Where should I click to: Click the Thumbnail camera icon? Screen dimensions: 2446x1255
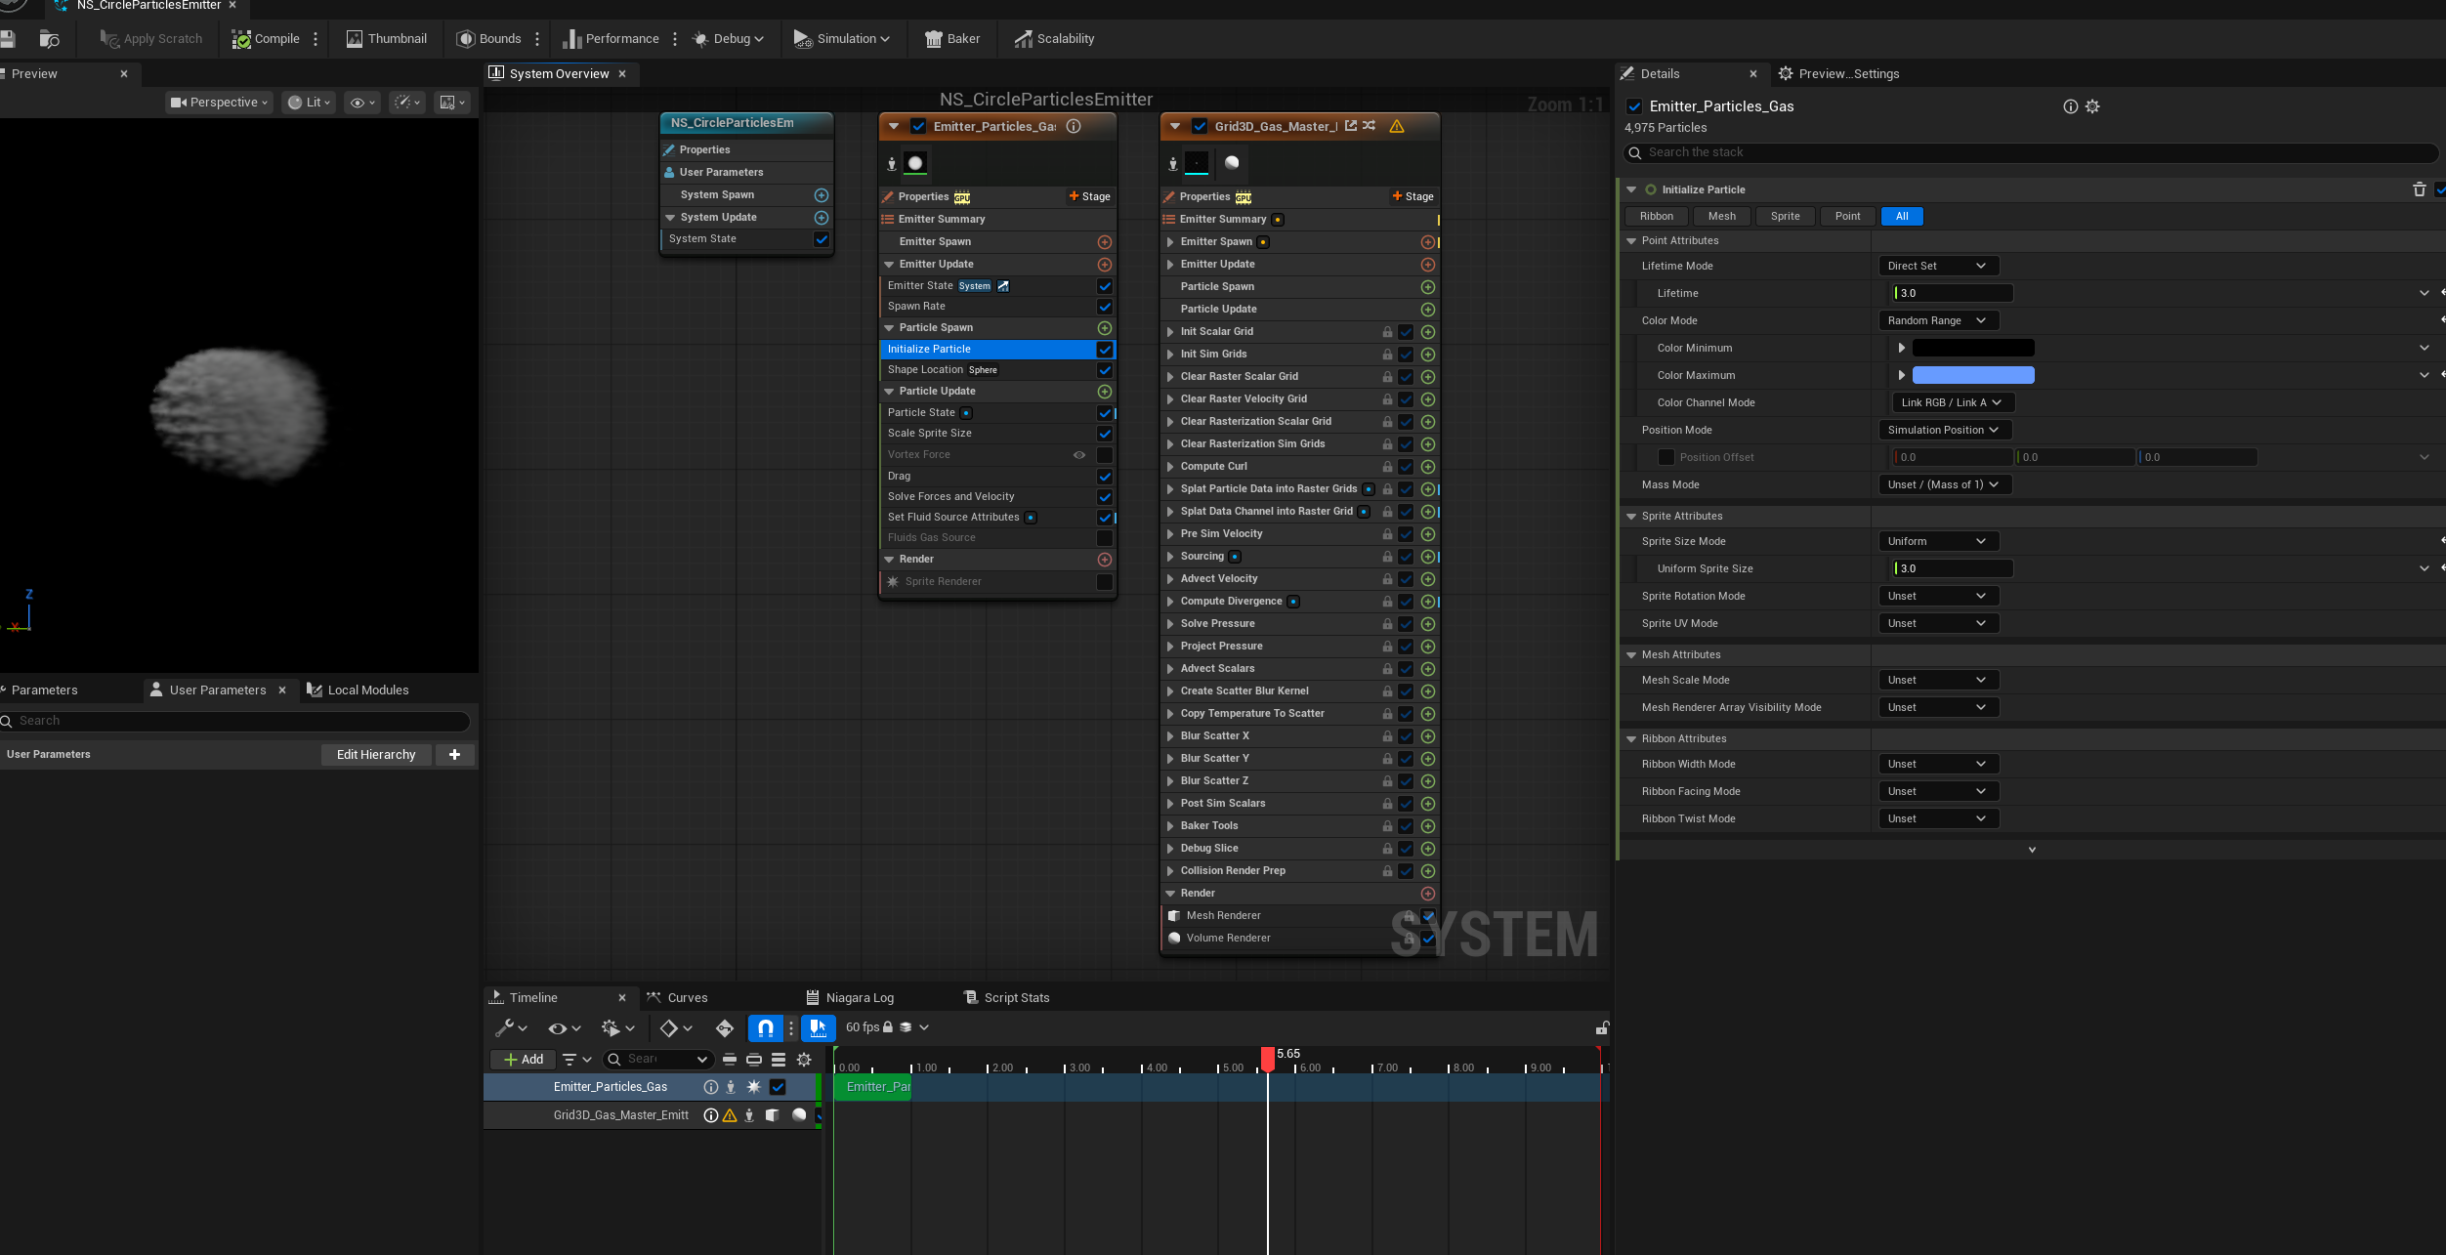coord(355,39)
